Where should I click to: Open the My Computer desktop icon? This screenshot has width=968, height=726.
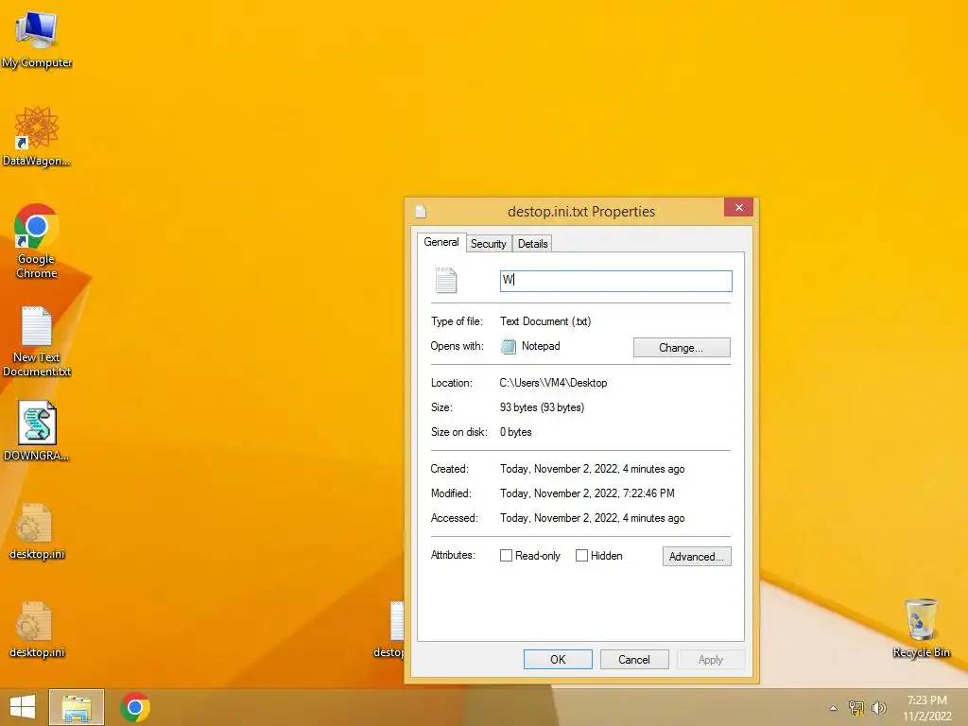click(x=37, y=38)
